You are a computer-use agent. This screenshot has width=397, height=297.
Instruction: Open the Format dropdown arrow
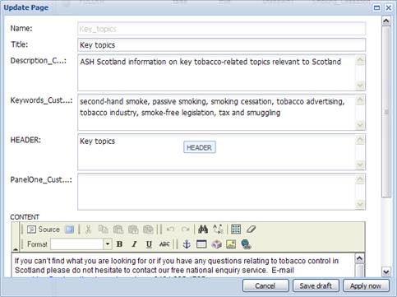tap(108, 244)
